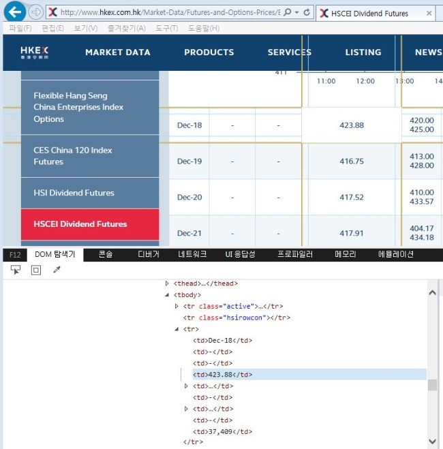Expand the tr class="active" node
This screenshot has height=449, width=443.
[177, 306]
